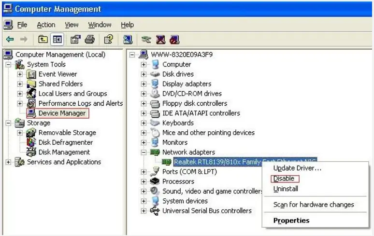Collapse the WWW-8320E09A3F9 root node

[x=132, y=55]
